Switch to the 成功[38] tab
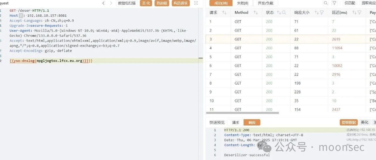Screen dimensions: 376x160 (x=221, y=3)
